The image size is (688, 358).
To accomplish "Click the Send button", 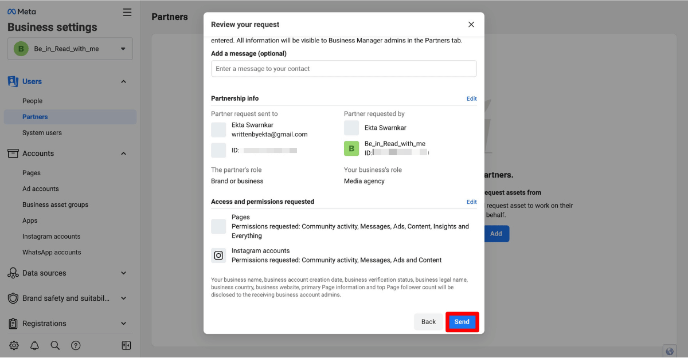I will (462, 321).
